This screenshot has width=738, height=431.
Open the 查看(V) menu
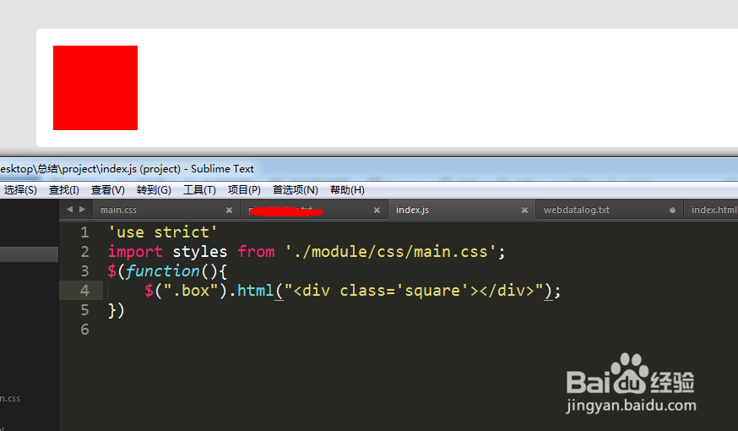point(108,190)
